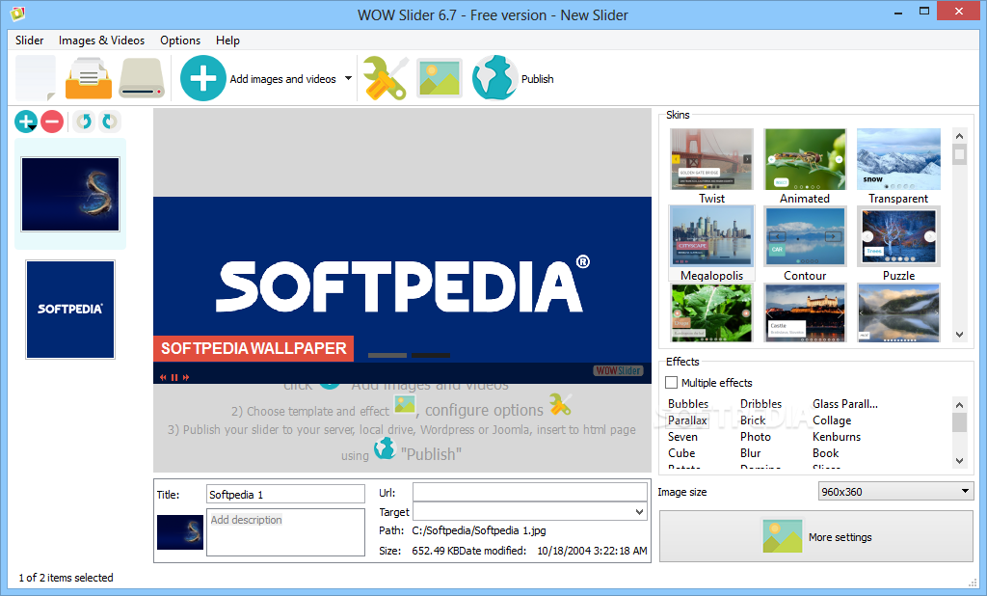Click the Add images and videos label
The width and height of the screenshot is (987, 596).
282,79
